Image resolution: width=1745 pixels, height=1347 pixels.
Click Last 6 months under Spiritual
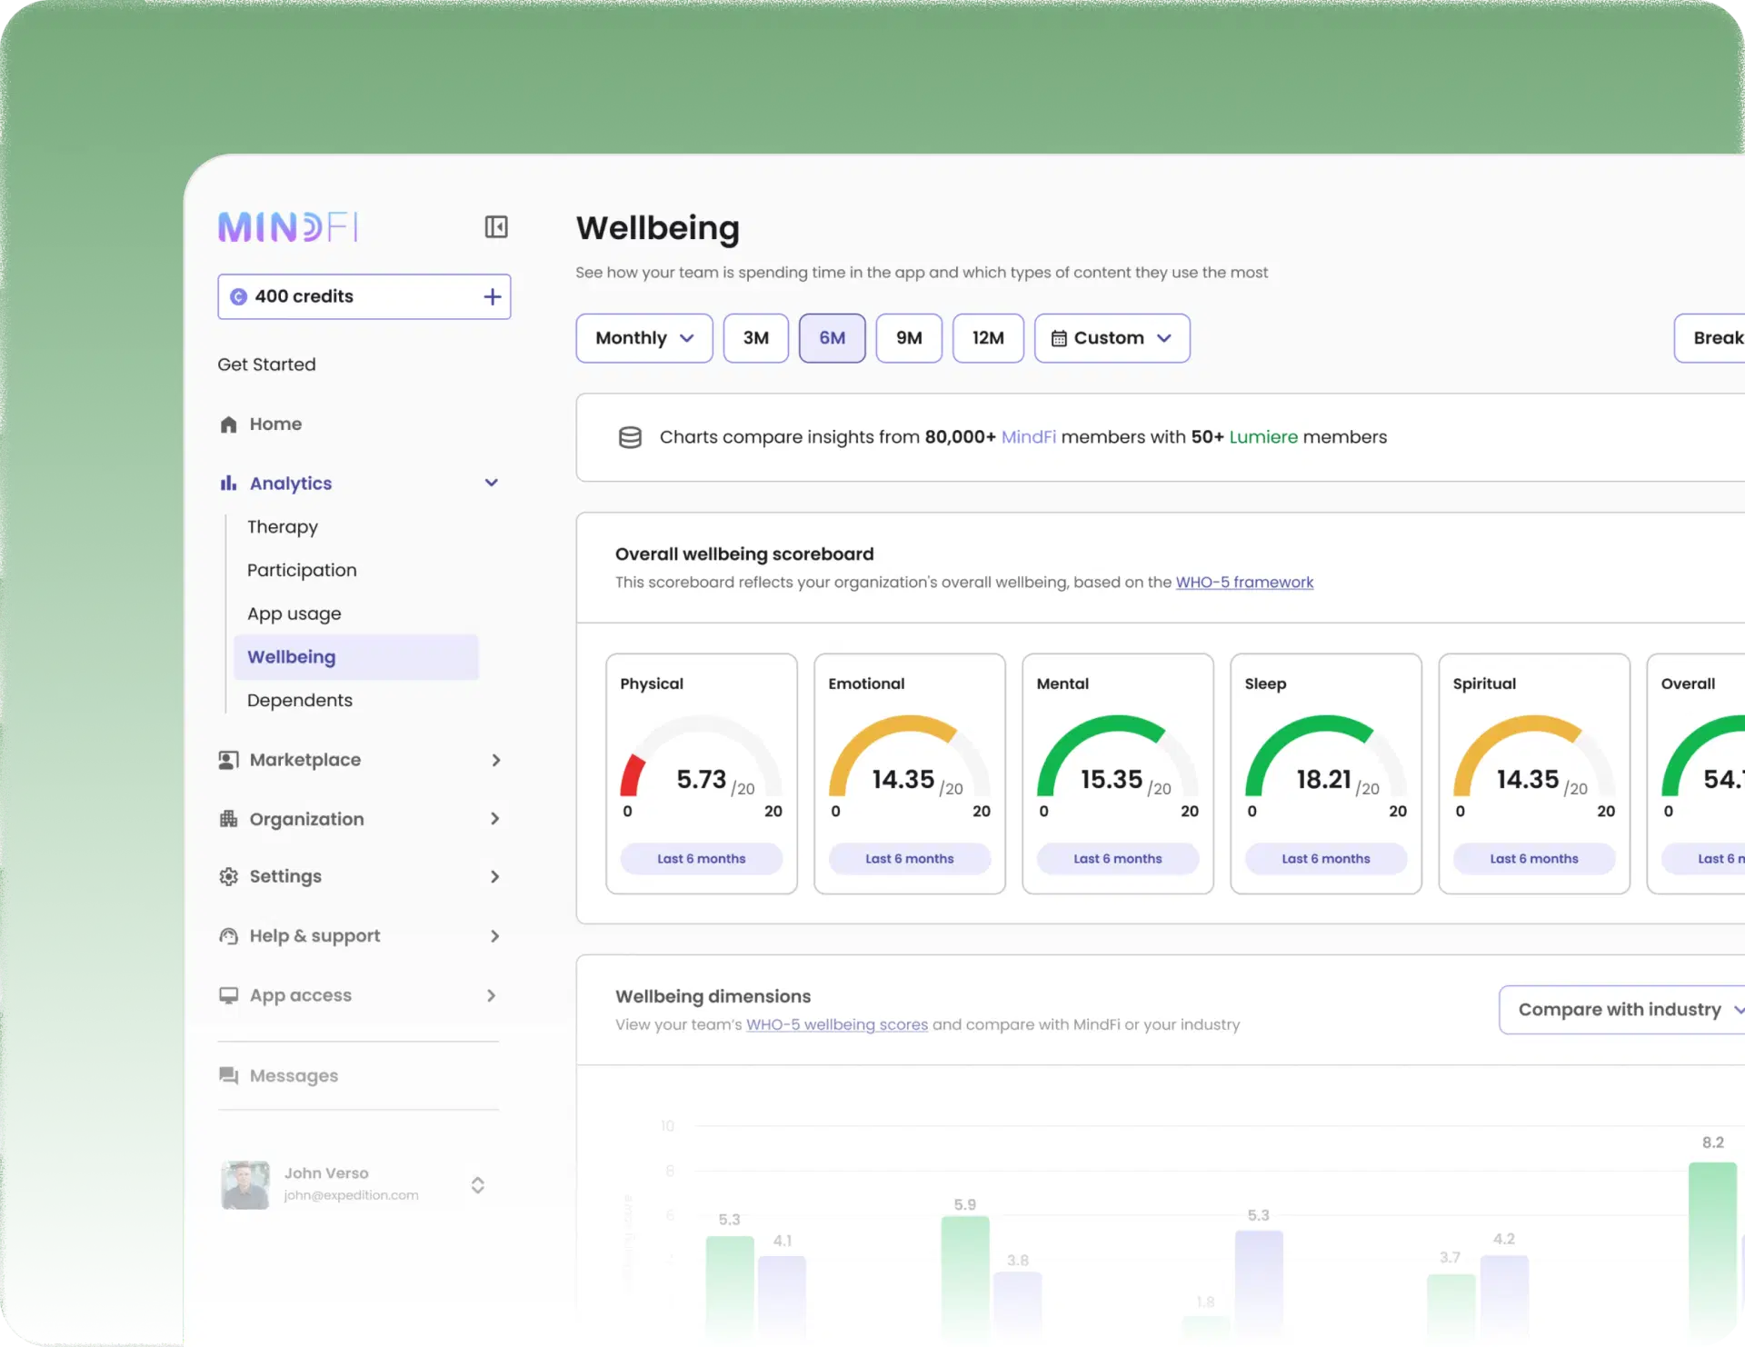[x=1534, y=858]
